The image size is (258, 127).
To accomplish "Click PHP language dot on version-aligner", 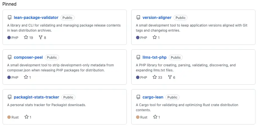I will pos(138,38).
